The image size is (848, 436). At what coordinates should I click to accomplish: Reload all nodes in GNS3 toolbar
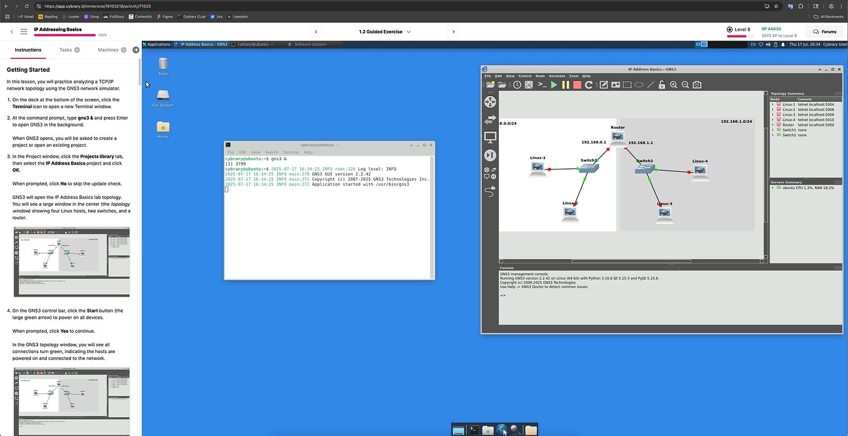(x=589, y=85)
